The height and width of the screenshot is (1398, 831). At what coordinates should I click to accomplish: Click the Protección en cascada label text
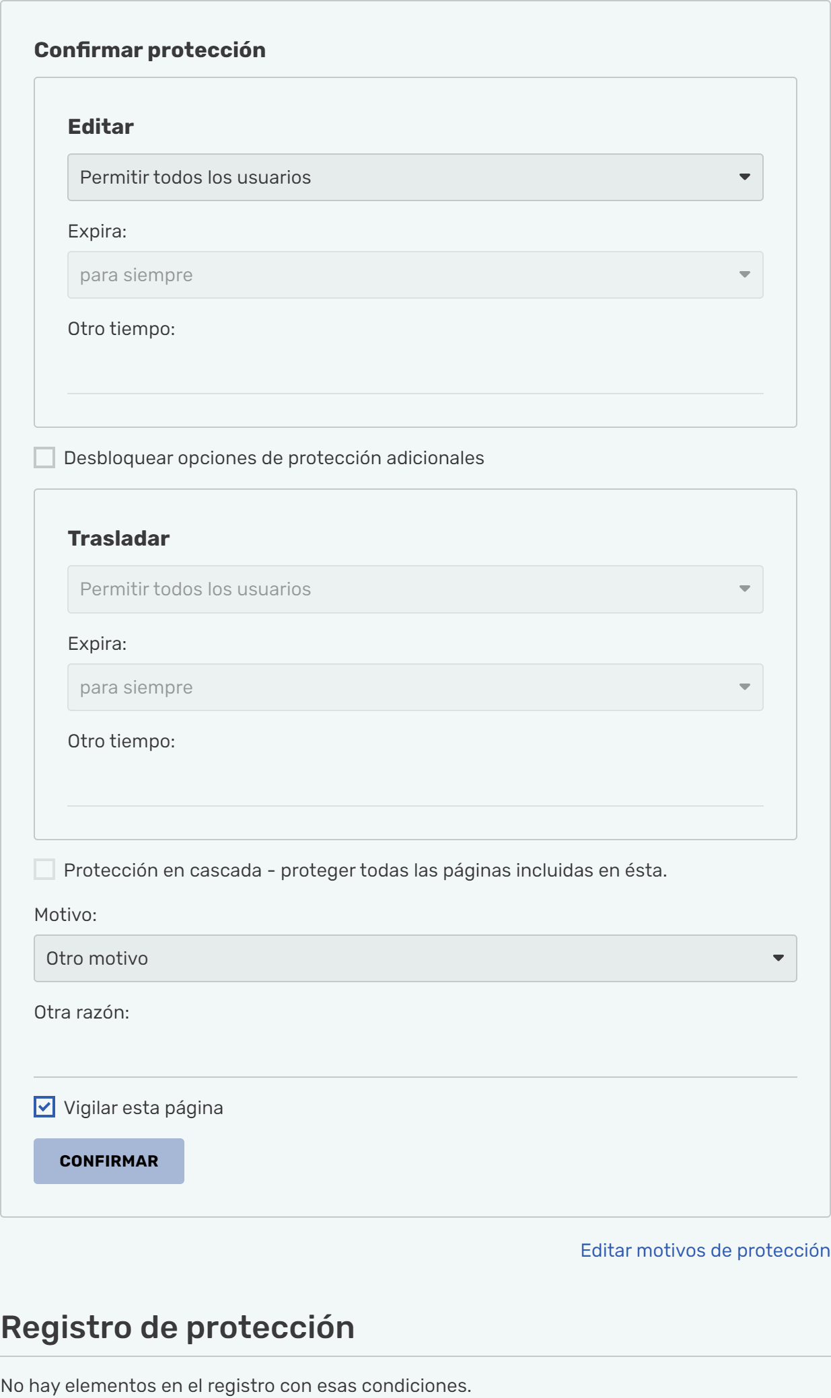pyautogui.click(x=365, y=871)
